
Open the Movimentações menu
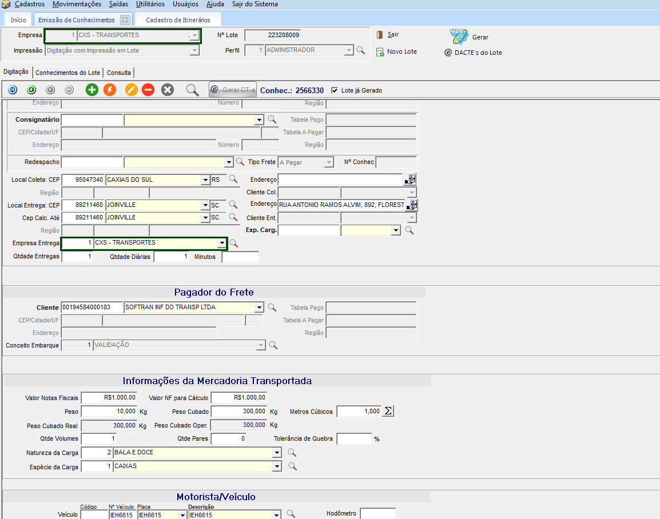click(x=77, y=4)
